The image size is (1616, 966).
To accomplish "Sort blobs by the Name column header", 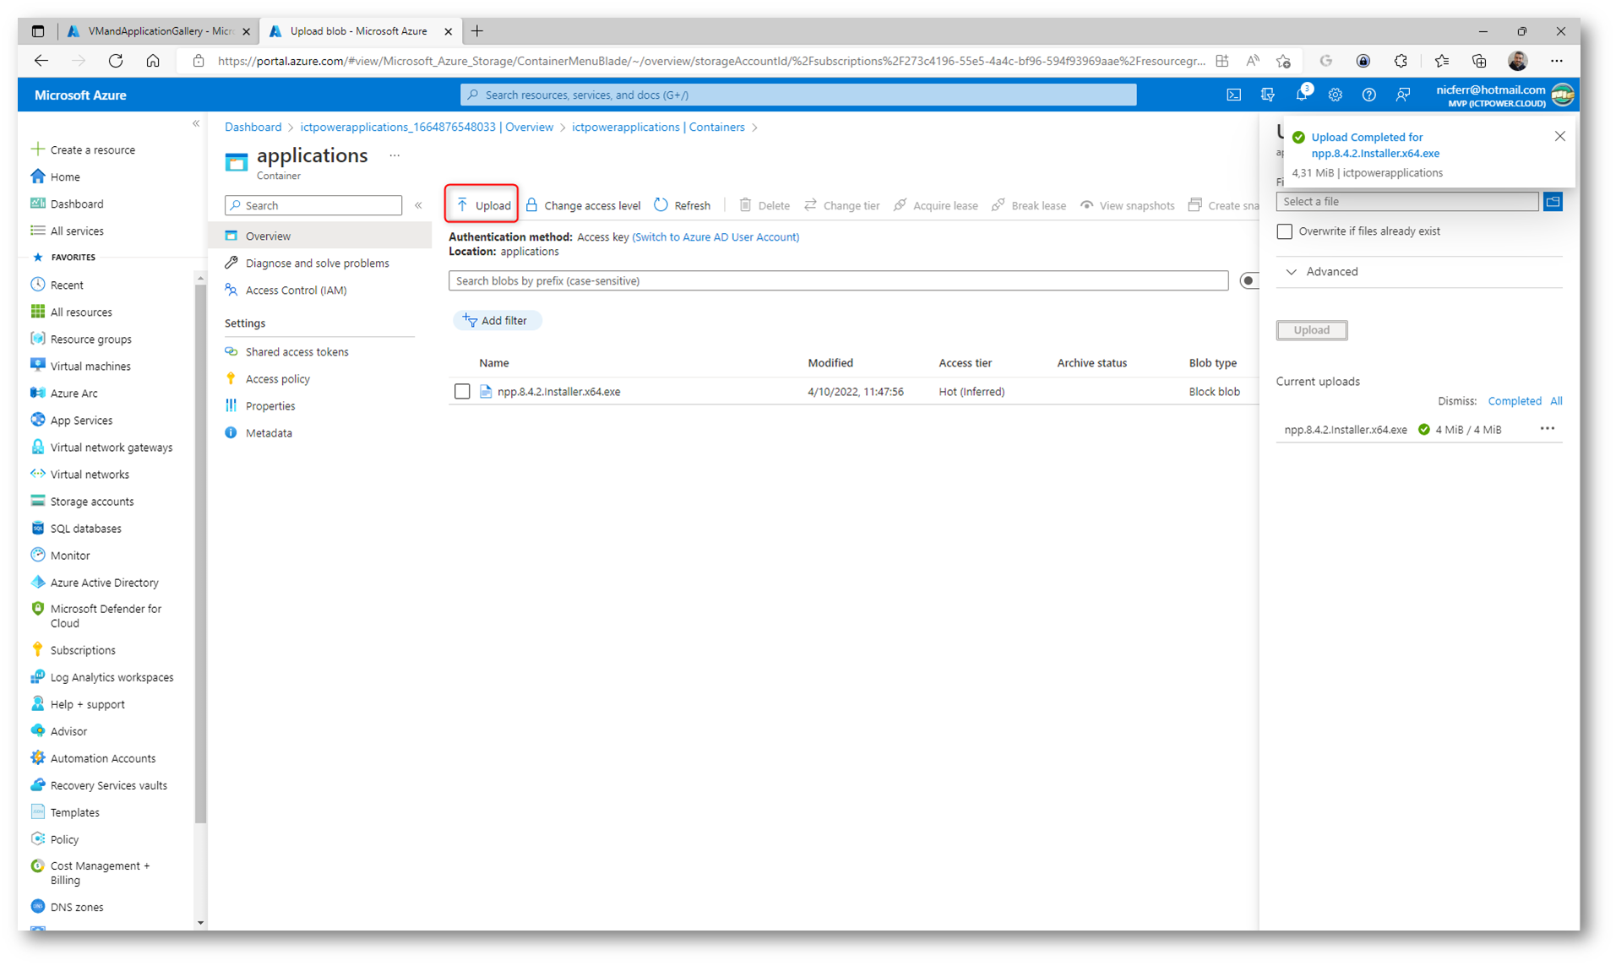I will tap(493, 363).
